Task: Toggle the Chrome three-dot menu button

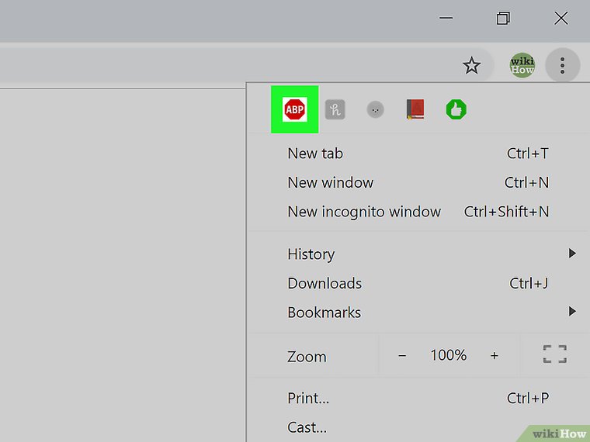Action: pyautogui.click(x=562, y=66)
